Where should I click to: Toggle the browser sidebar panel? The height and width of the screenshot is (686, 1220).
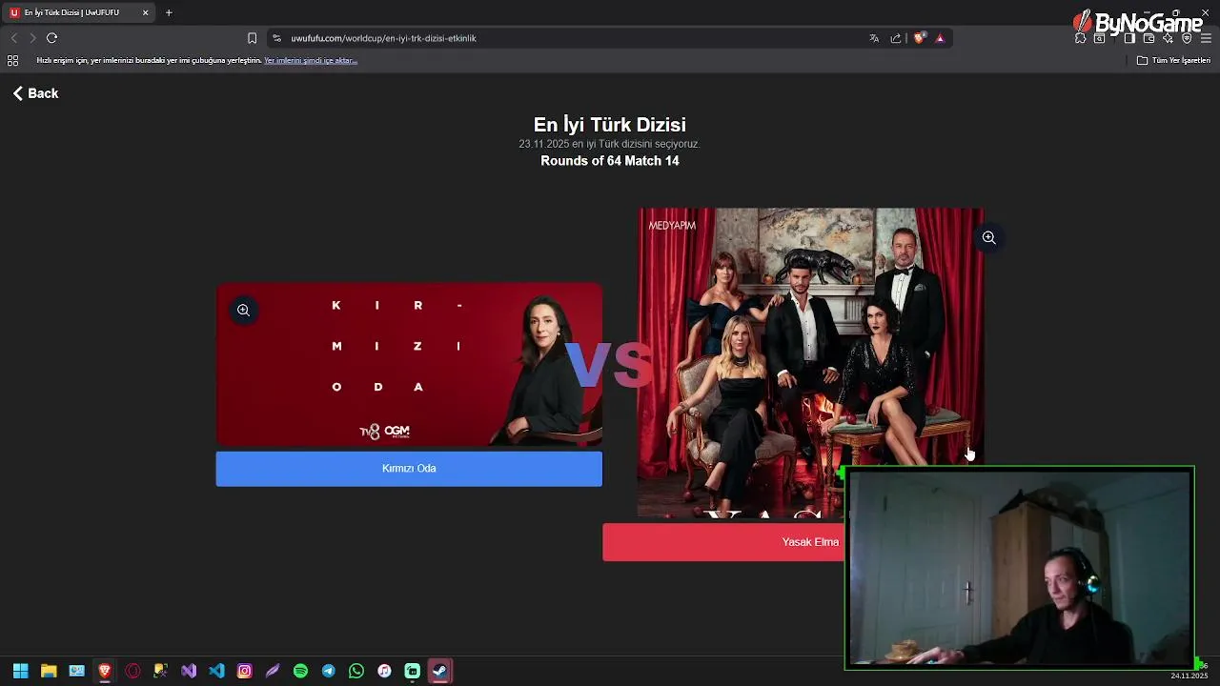point(1129,38)
